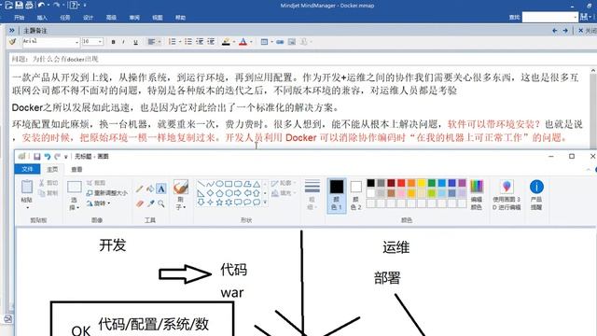Select 颜色 2 background color button
The image size is (597, 336).
pos(355,196)
